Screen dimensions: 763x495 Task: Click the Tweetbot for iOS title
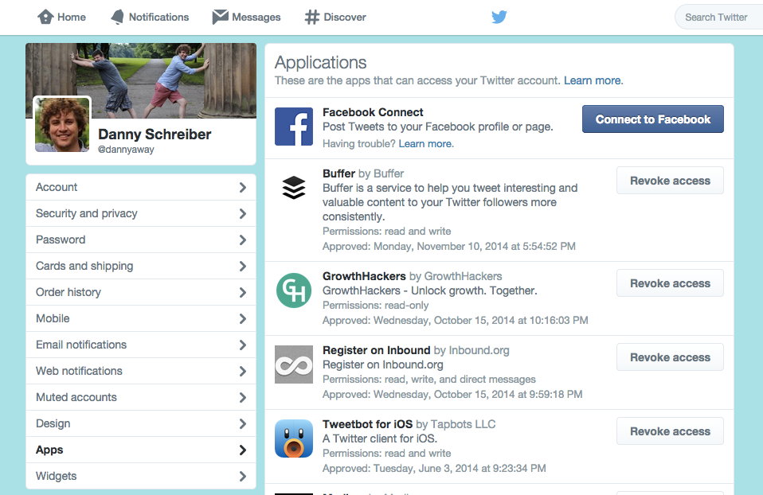click(367, 424)
